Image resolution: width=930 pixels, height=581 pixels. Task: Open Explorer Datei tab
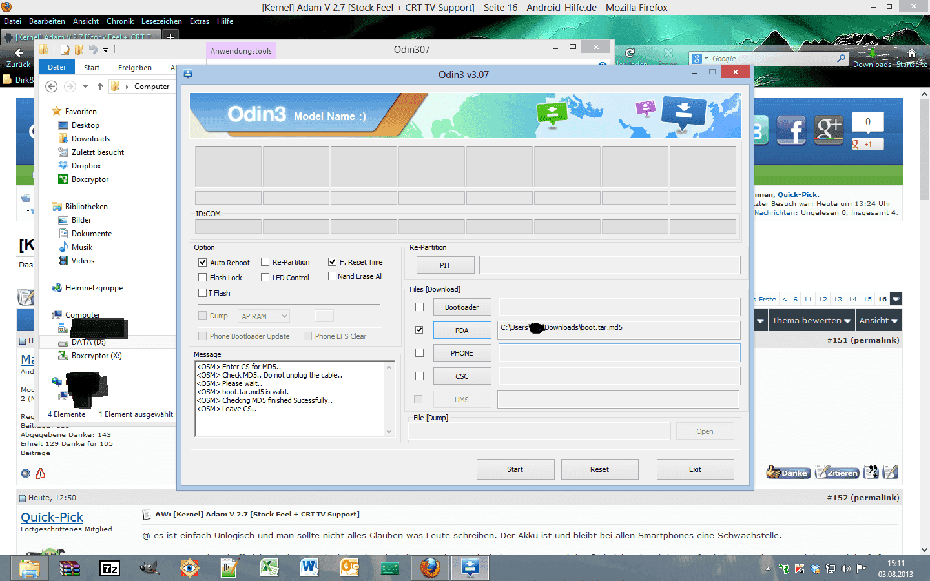[x=56, y=67]
